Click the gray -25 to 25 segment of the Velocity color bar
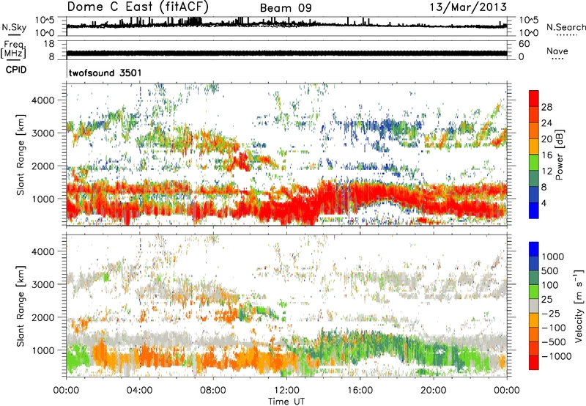 [x=534, y=306]
